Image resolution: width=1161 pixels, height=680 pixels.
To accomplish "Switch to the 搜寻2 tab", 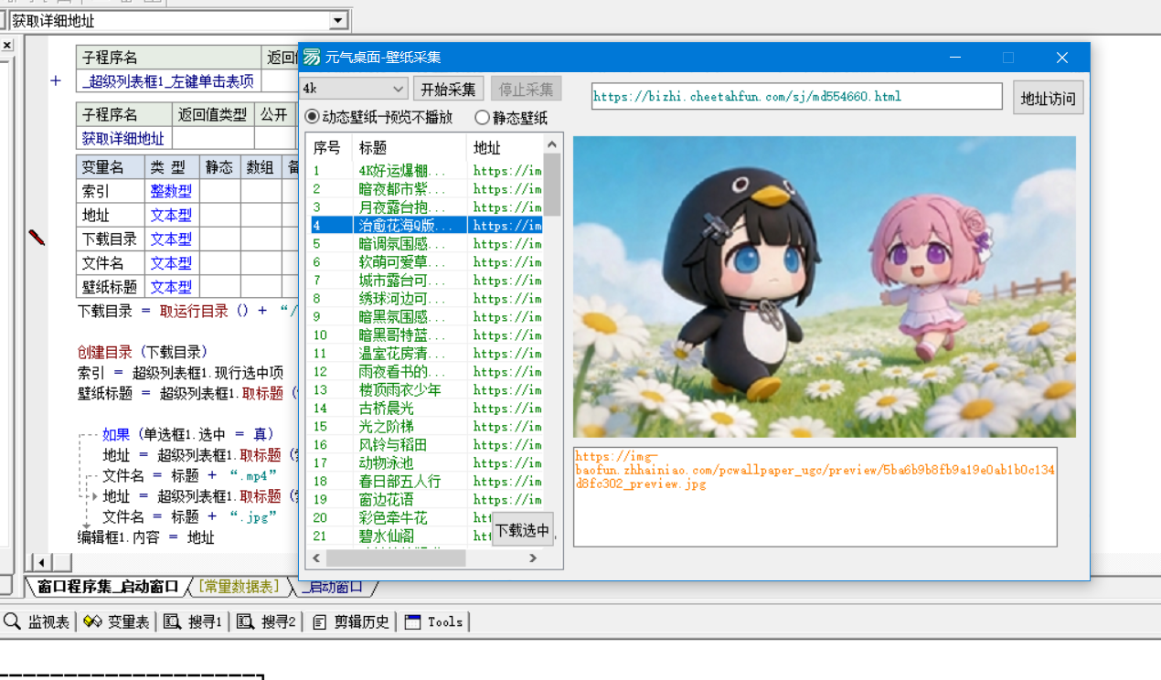I will coord(267,622).
